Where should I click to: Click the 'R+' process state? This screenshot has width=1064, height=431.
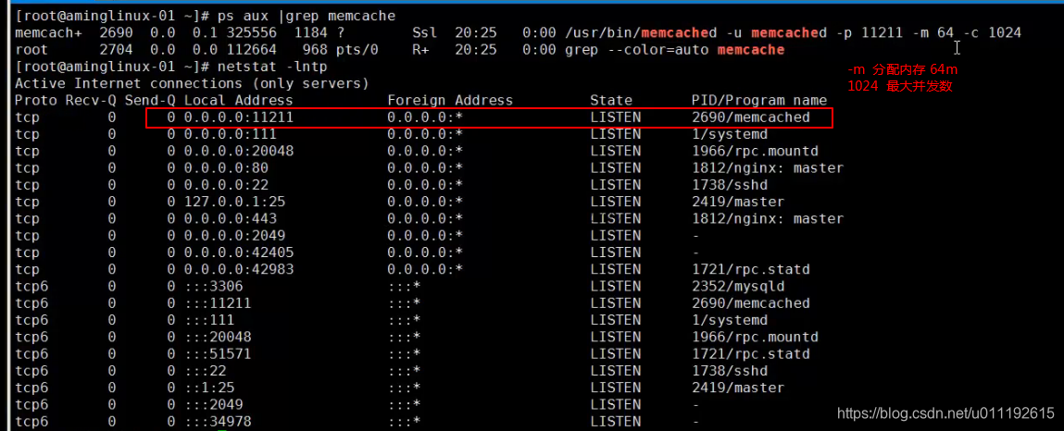[x=420, y=49]
